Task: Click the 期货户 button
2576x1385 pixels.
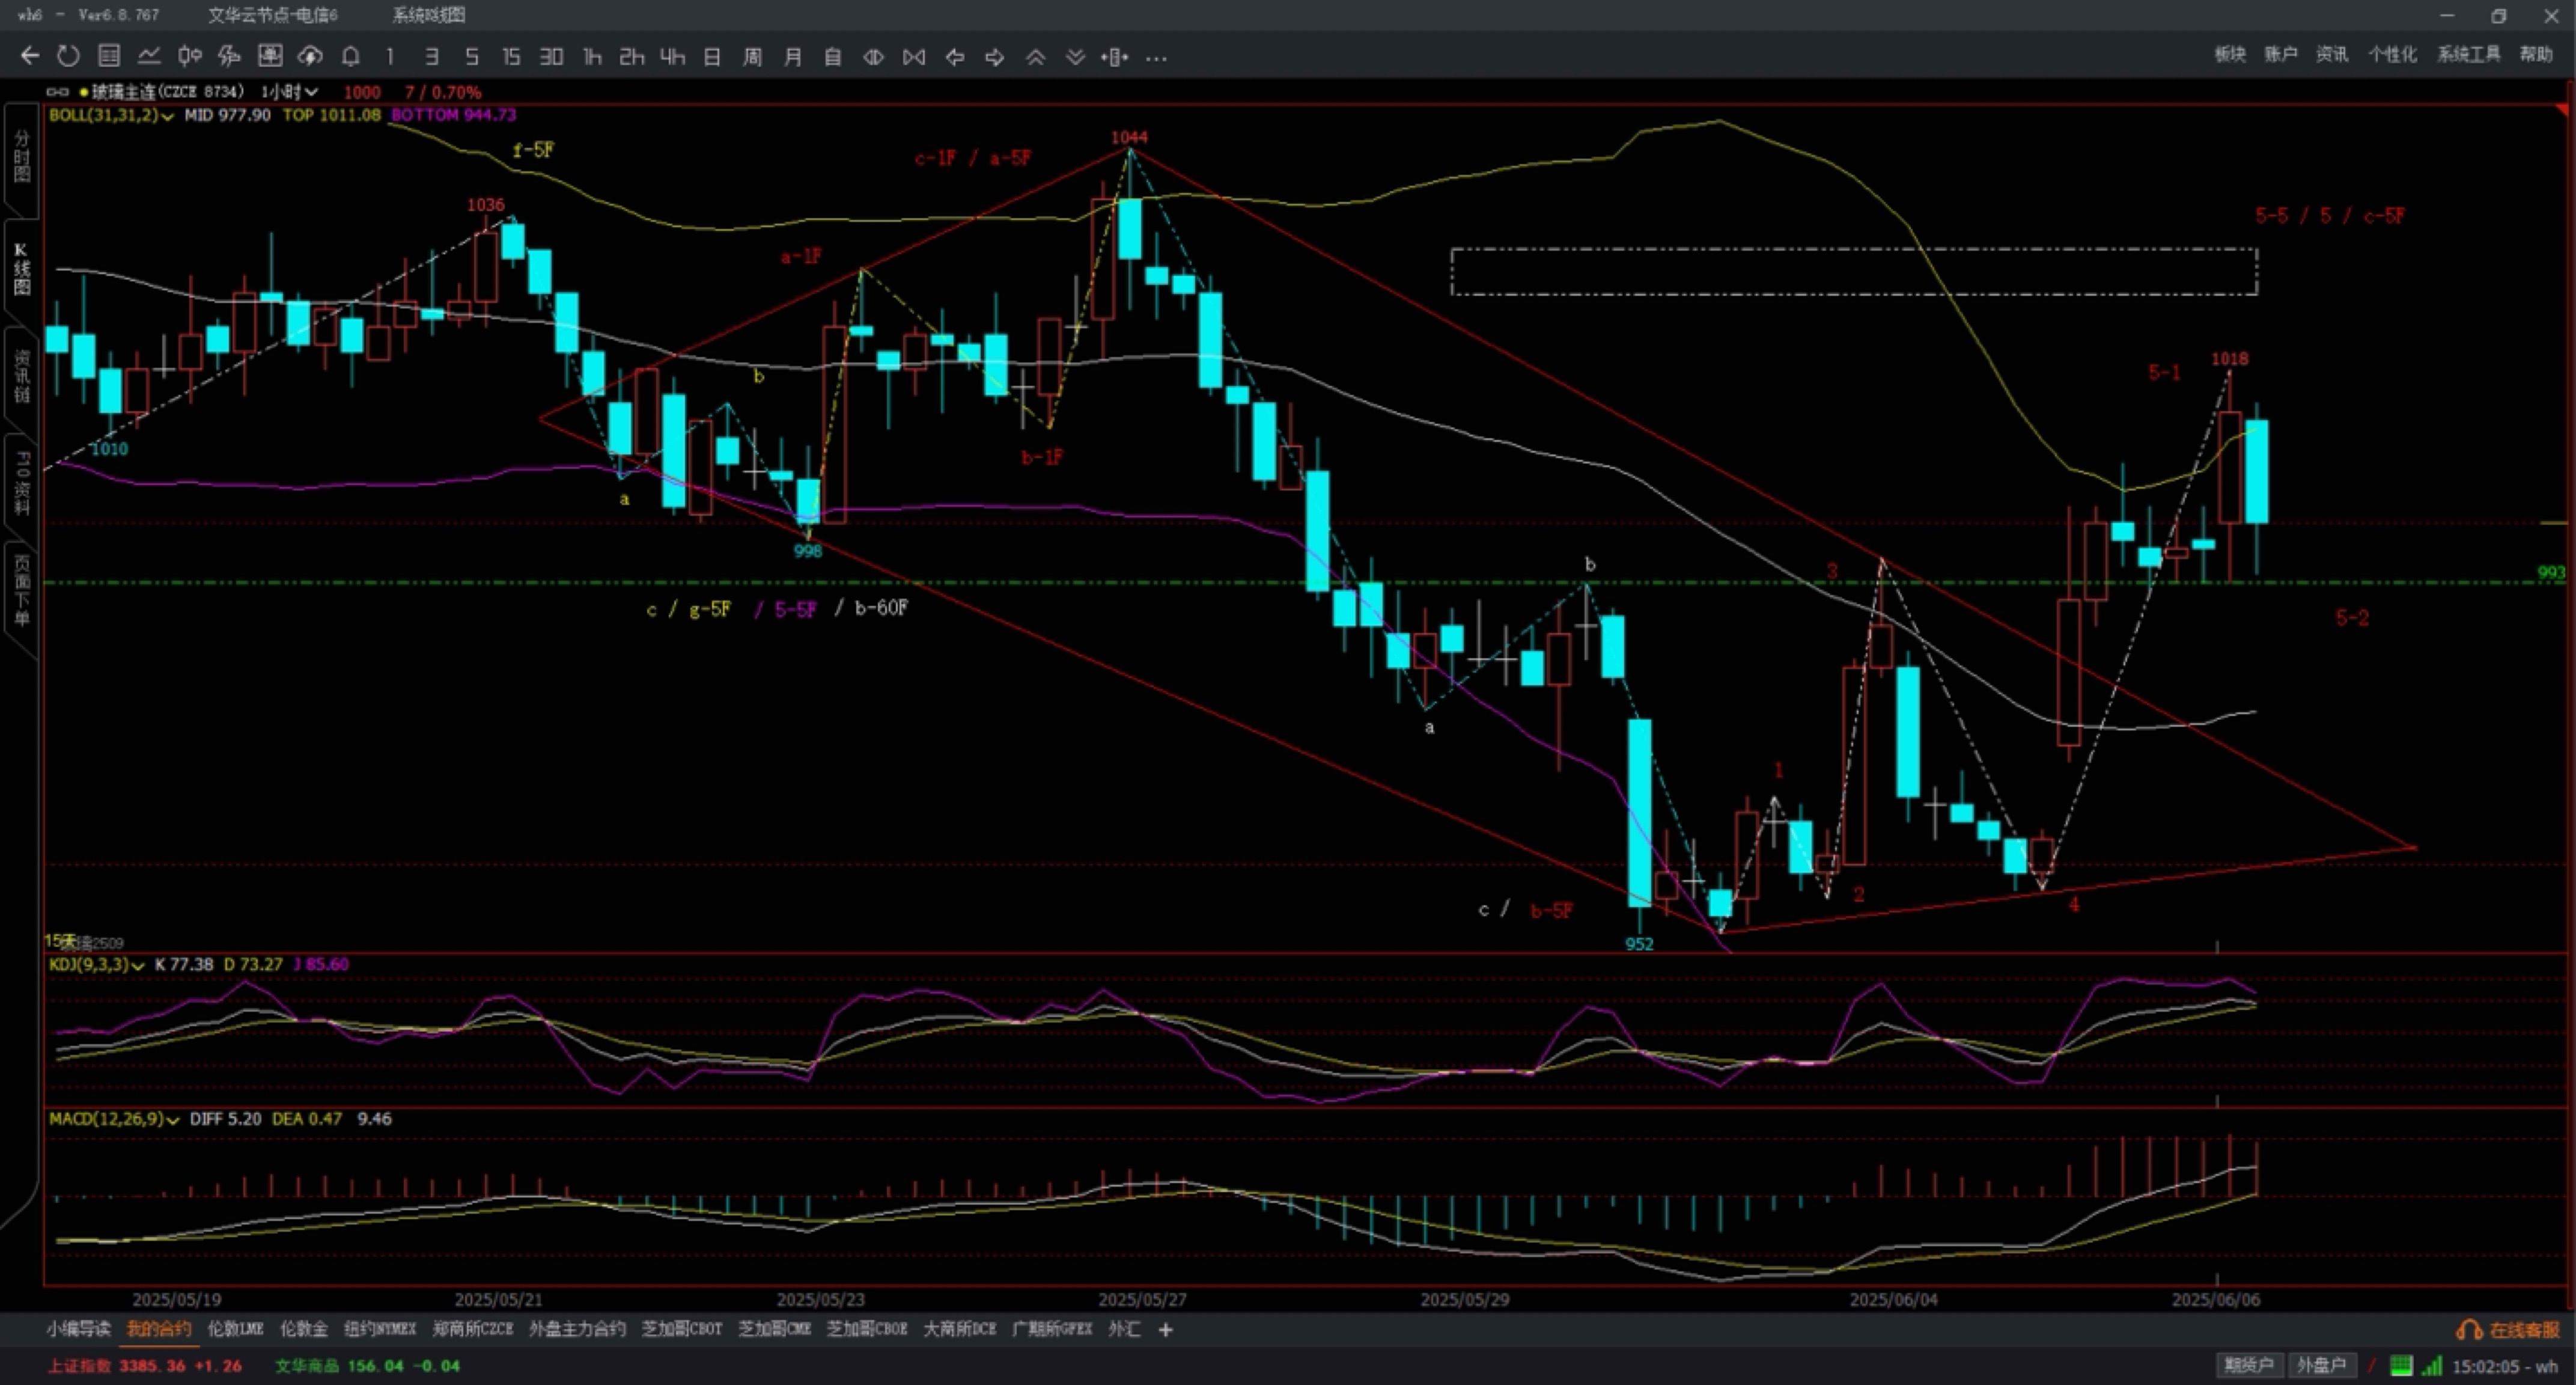Action: coord(2248,1365)
